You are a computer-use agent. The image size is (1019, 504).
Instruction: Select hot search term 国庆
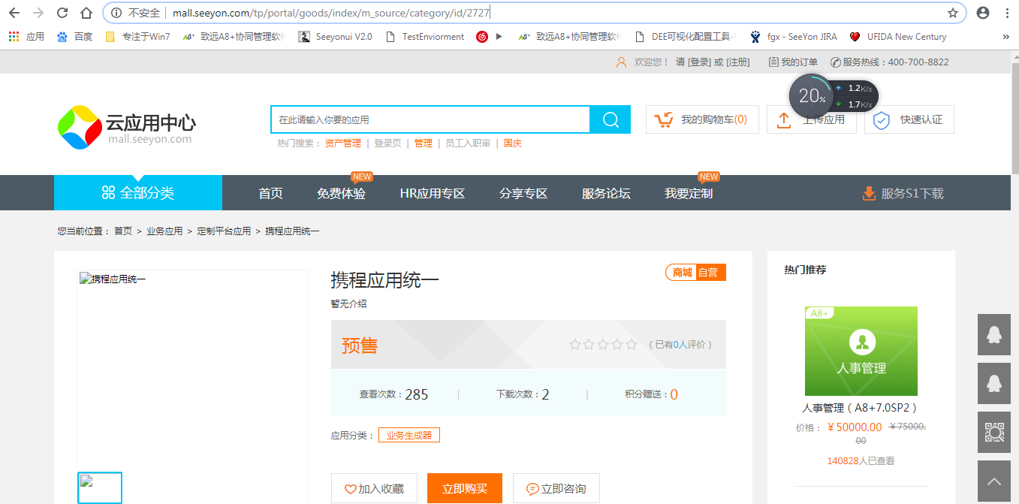(x=513, y=143)
